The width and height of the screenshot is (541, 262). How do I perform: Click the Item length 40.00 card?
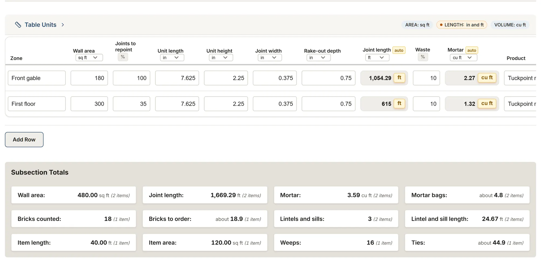tap(74, 243)
